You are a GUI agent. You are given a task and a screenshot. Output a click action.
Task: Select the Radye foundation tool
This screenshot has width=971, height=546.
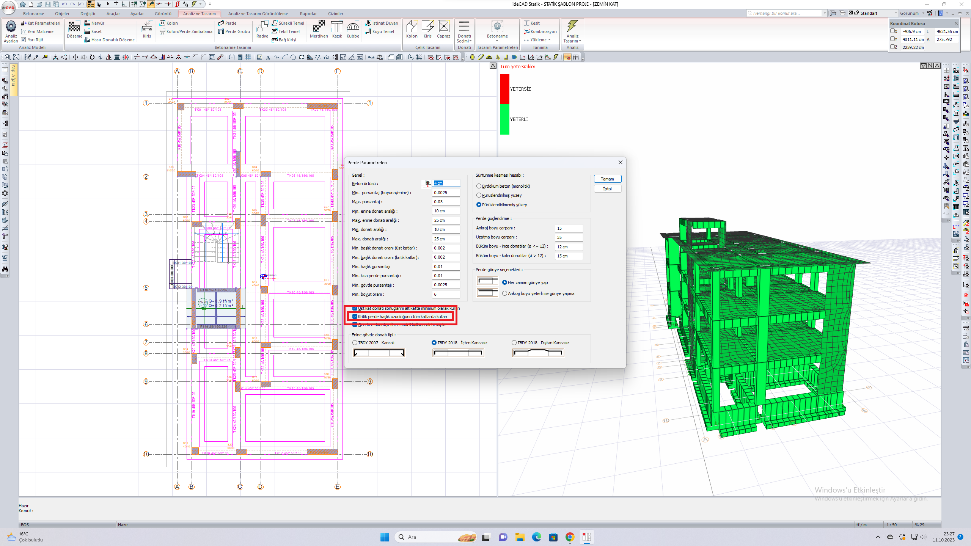point(262,30)
